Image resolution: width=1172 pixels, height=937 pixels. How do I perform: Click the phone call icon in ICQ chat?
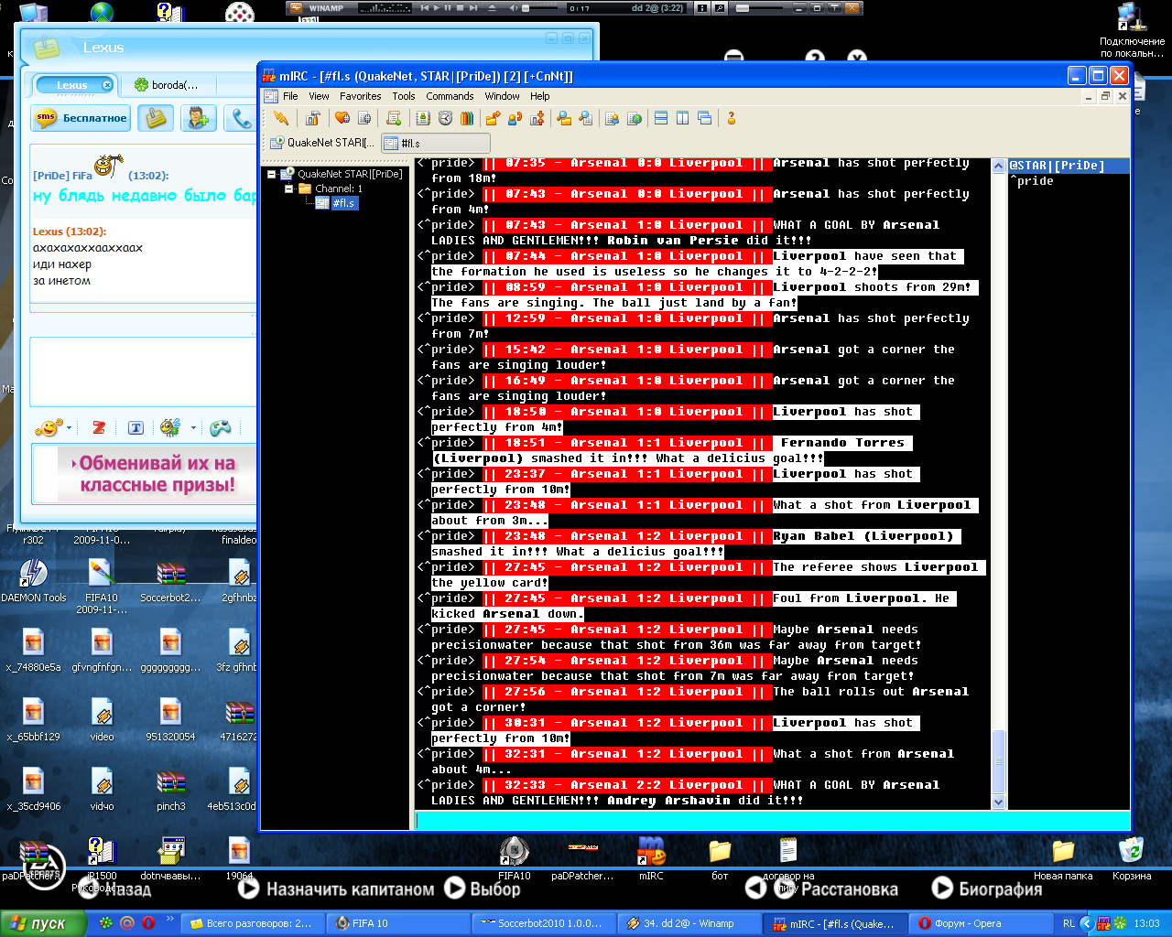(x=240, y=118)
